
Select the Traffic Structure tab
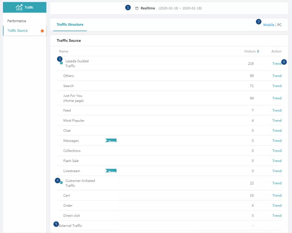(70, 25)
